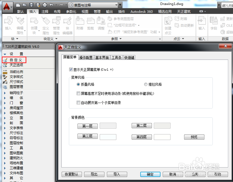Viewport: 233px width, 182px height.
Task: Select the 折叠风格 radio button
Action: point(78,84)
